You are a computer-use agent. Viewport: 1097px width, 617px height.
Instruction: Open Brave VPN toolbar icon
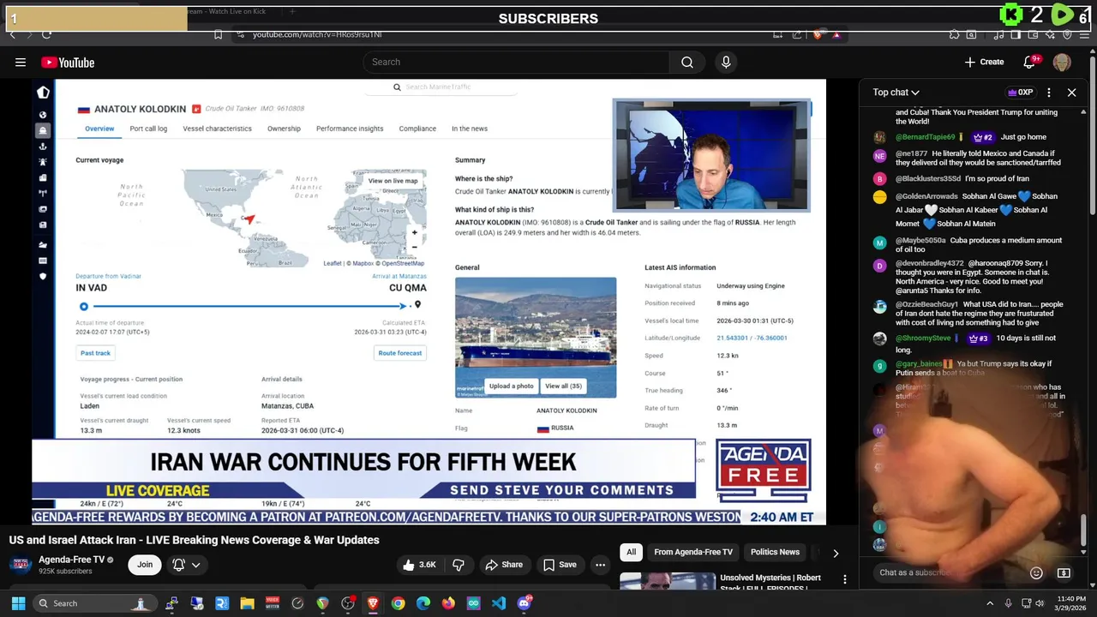(x=1067, y=34)
